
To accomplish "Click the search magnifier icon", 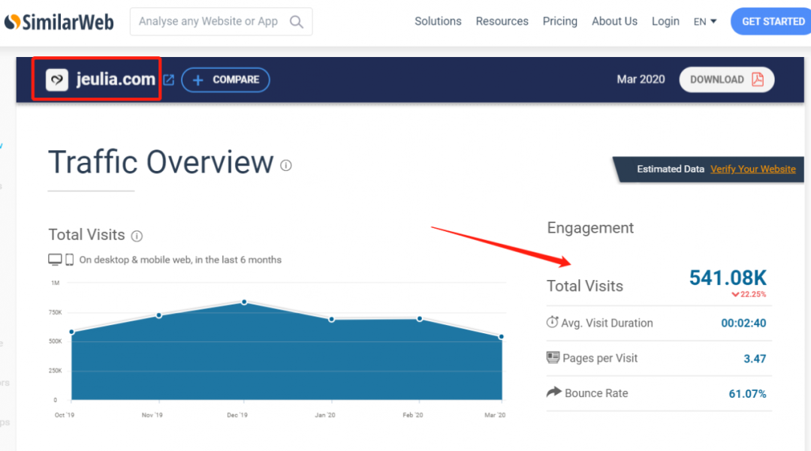I will (297, 22).
